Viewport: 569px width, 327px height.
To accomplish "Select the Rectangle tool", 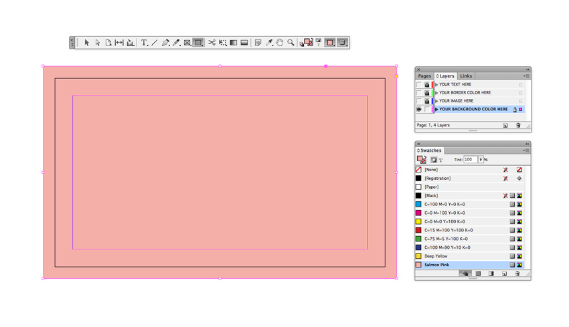I will click(x=198, y=43).
